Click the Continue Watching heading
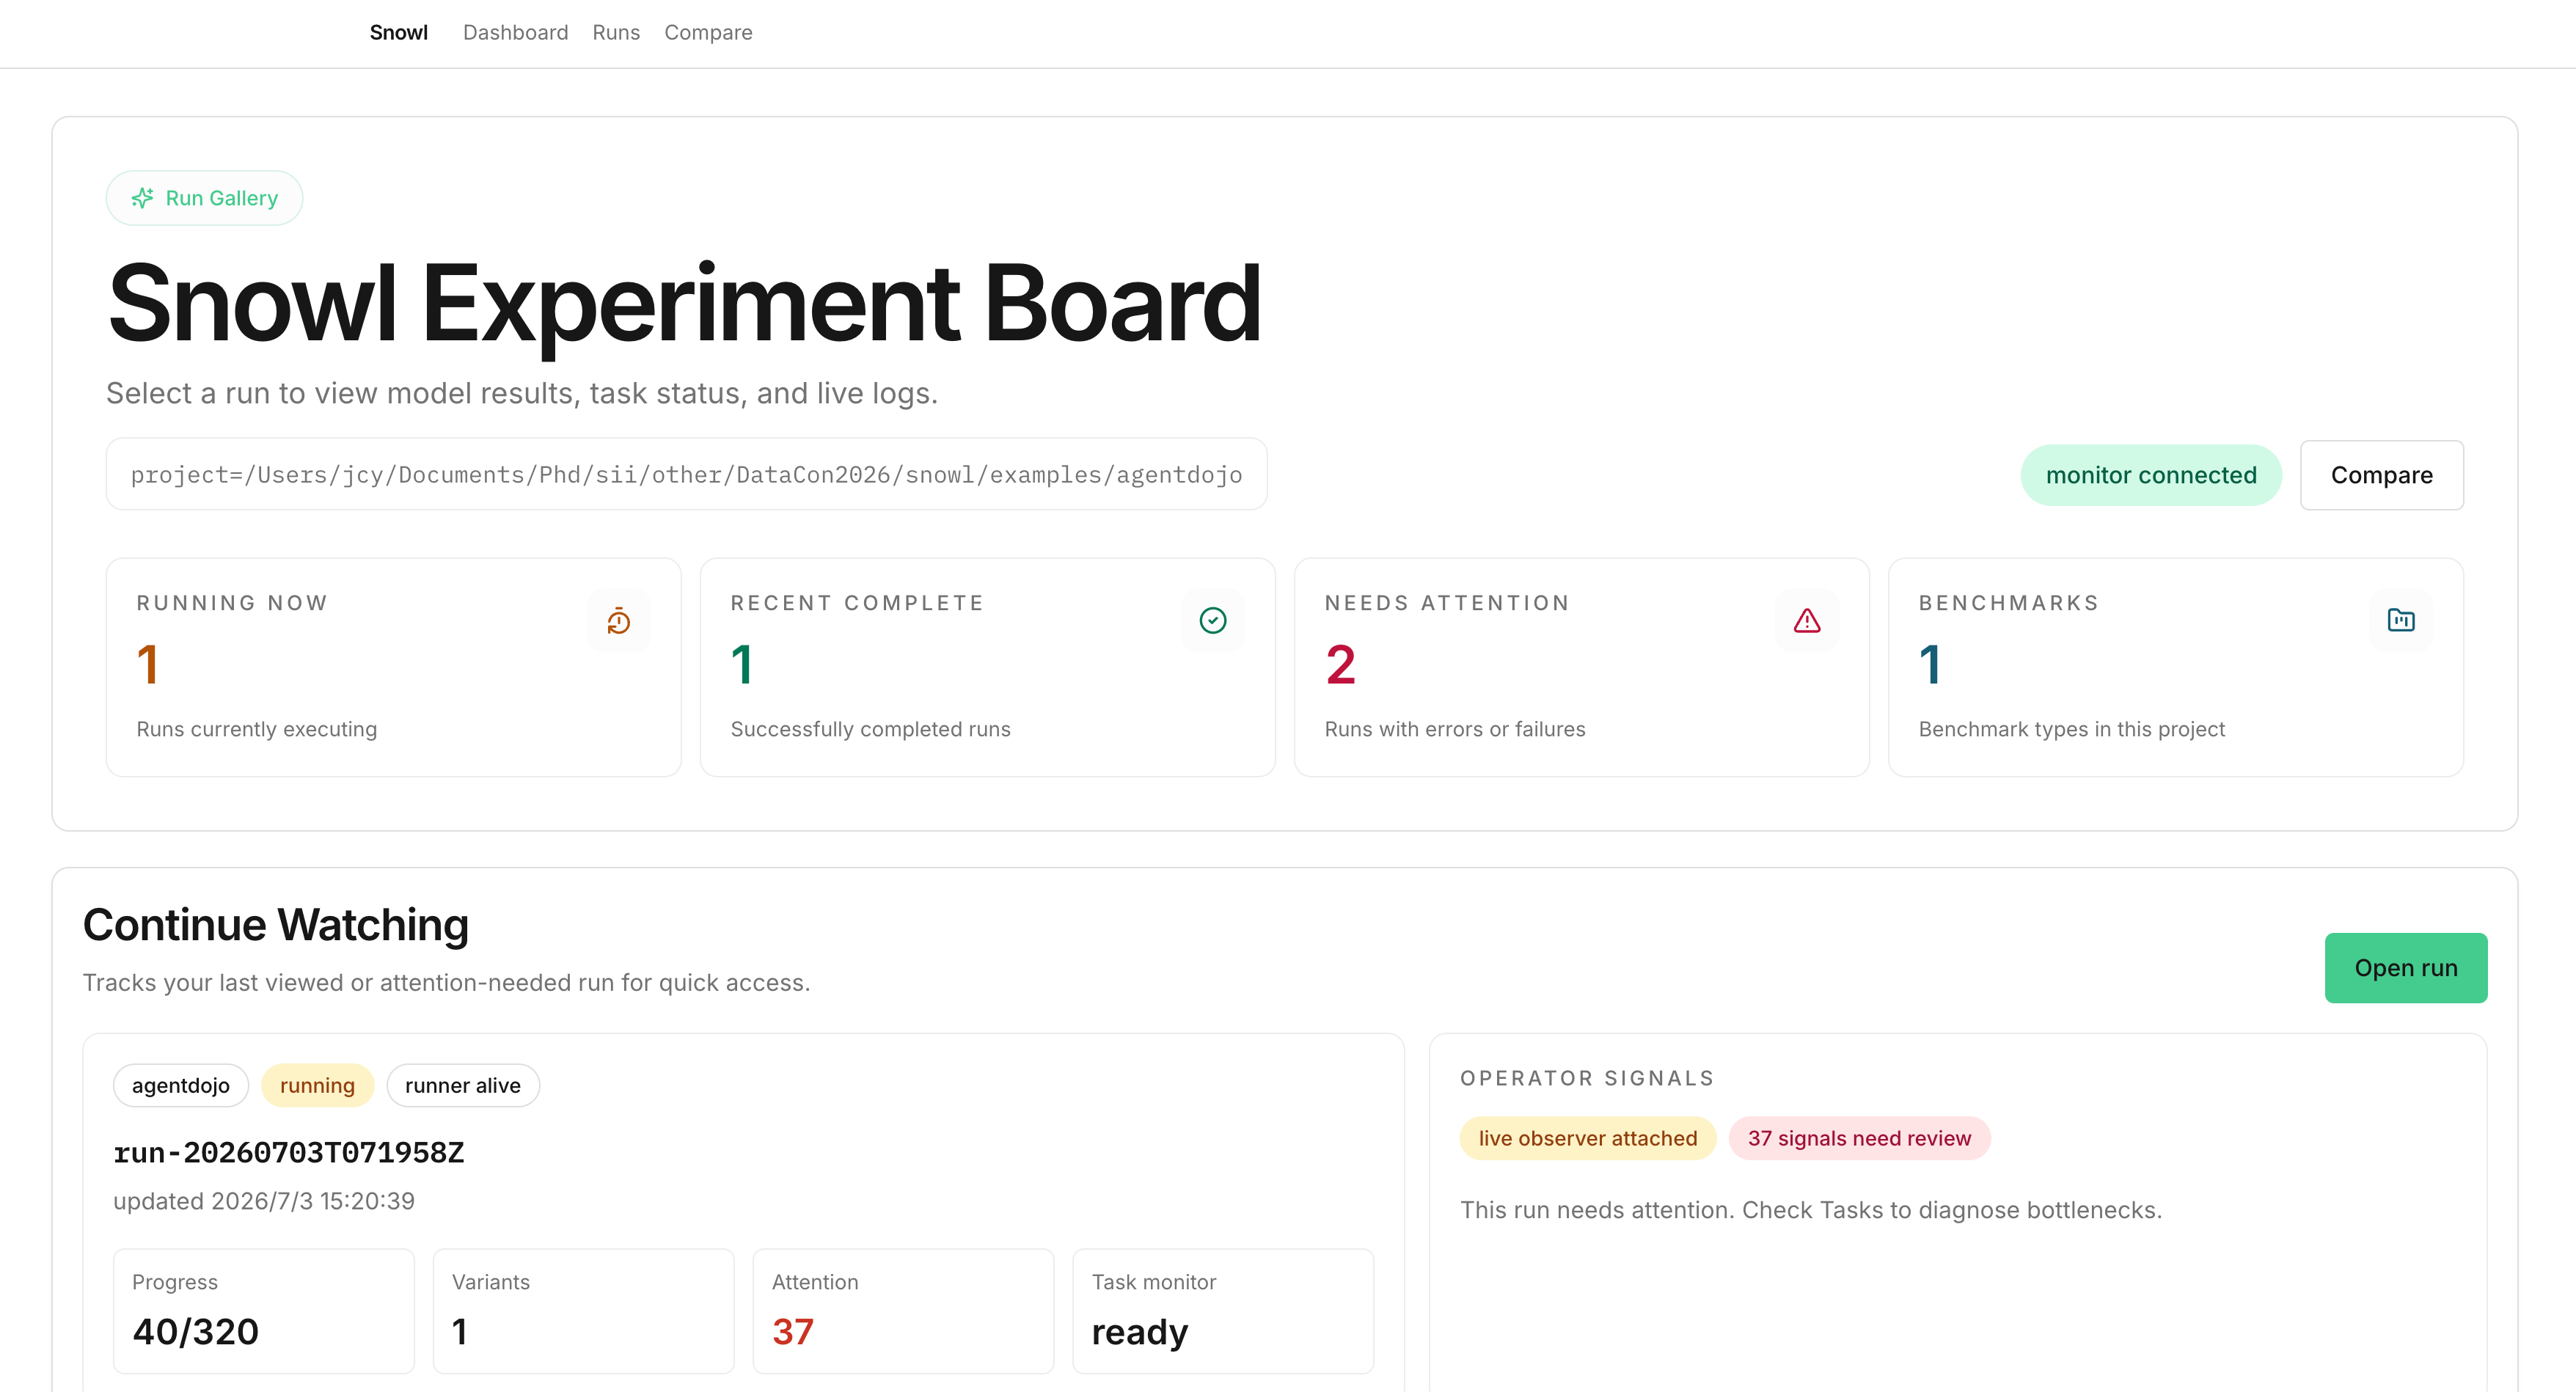 276,925
